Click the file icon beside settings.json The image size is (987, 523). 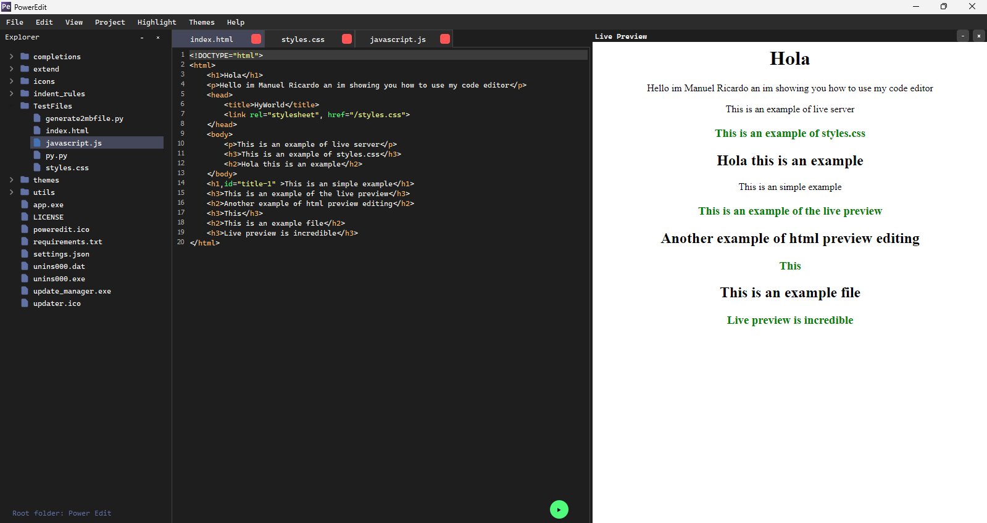[x=25, y=253]
